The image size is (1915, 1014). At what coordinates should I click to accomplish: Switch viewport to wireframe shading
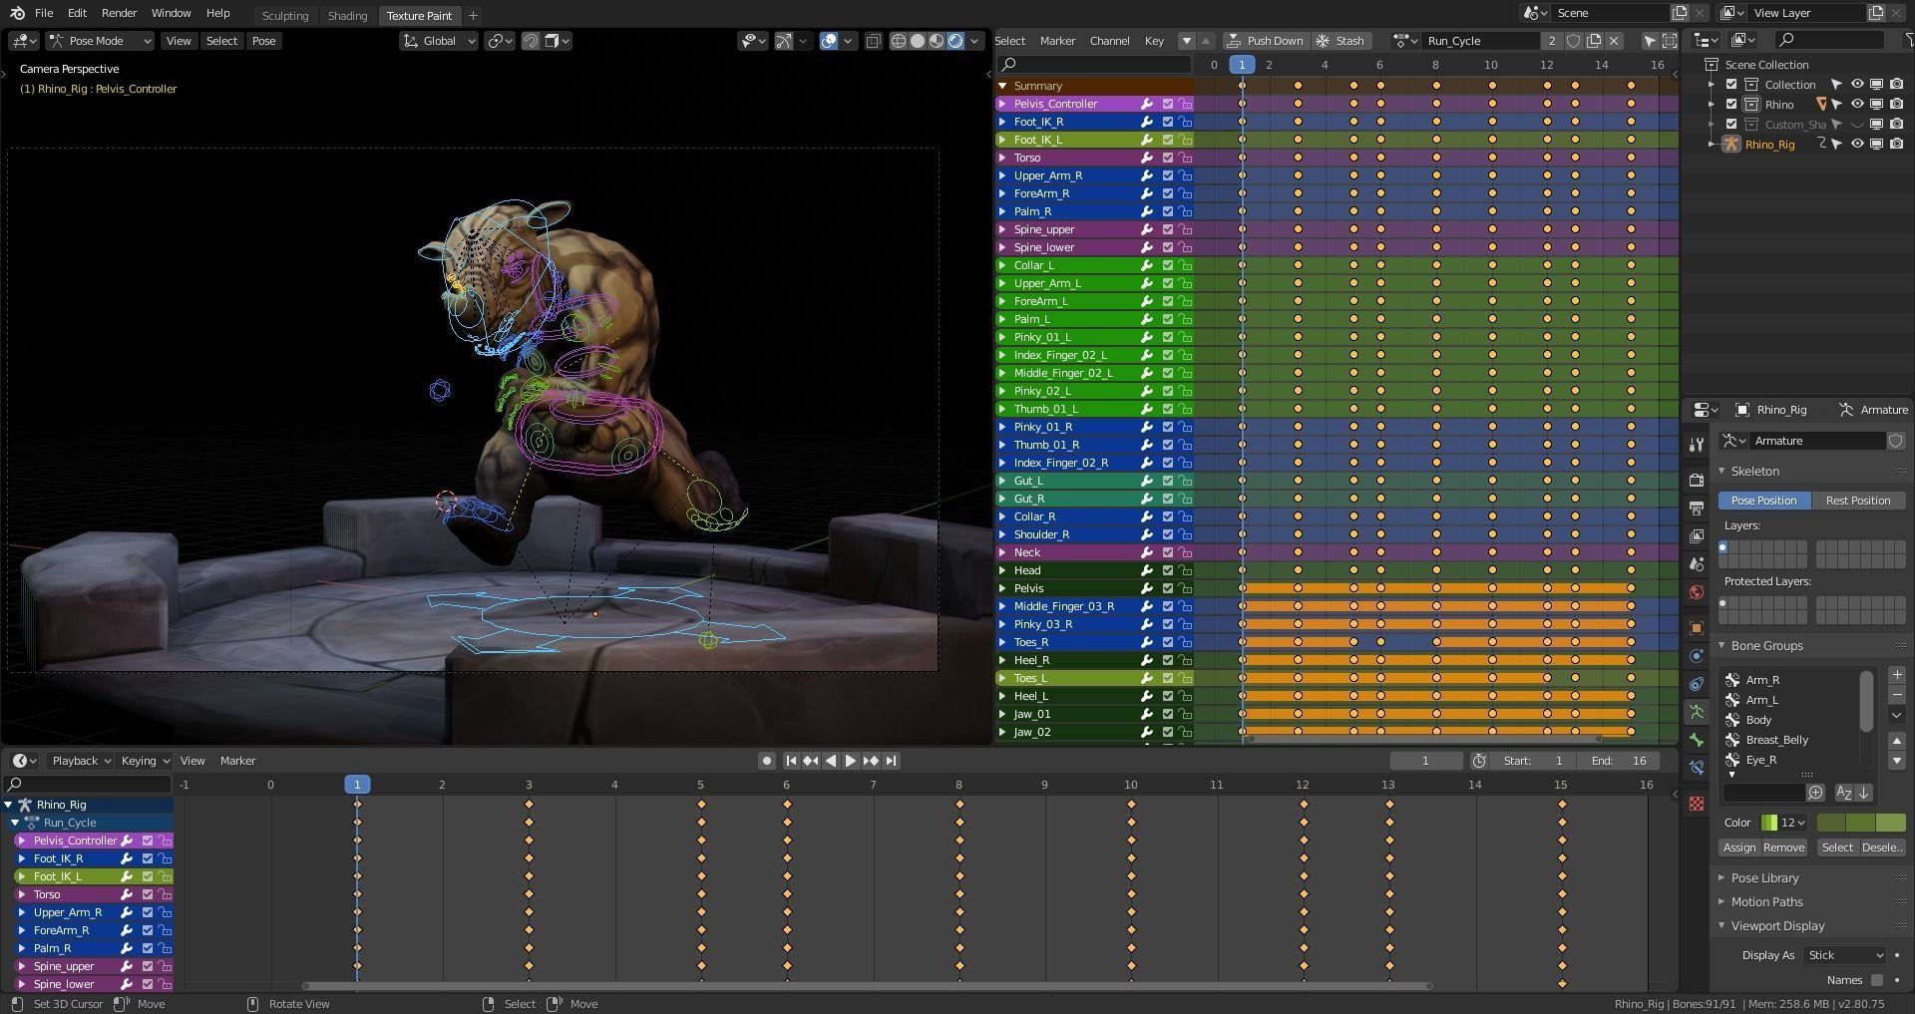point(898,41)
